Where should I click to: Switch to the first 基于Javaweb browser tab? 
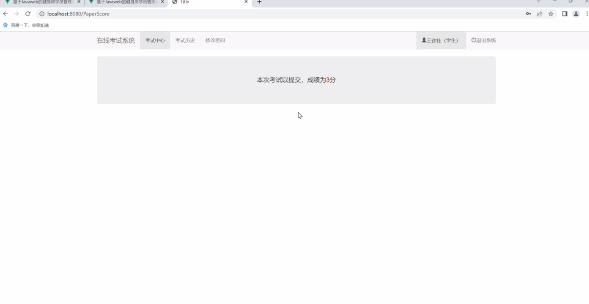click(x=37, y=2)
